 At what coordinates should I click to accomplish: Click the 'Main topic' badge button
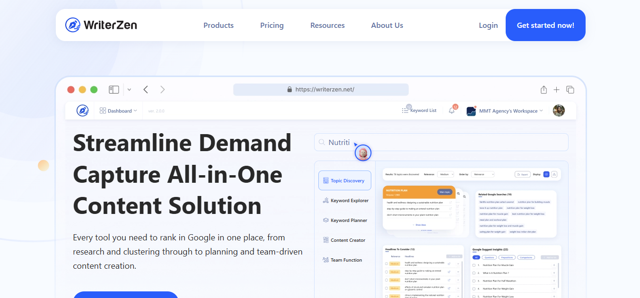[x=445, y=192]
